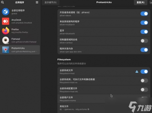Click the 程序共享内存 row label
The image size is (152, 113).
66,49
